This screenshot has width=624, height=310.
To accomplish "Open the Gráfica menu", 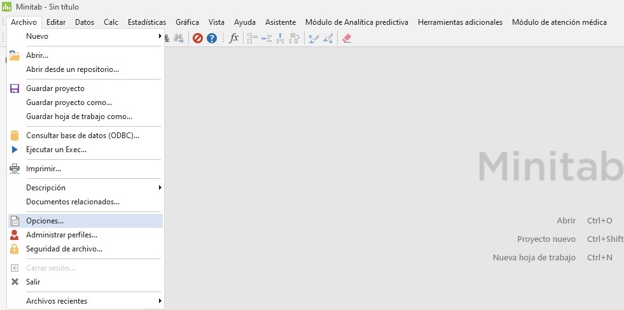I will pos(187,22).
